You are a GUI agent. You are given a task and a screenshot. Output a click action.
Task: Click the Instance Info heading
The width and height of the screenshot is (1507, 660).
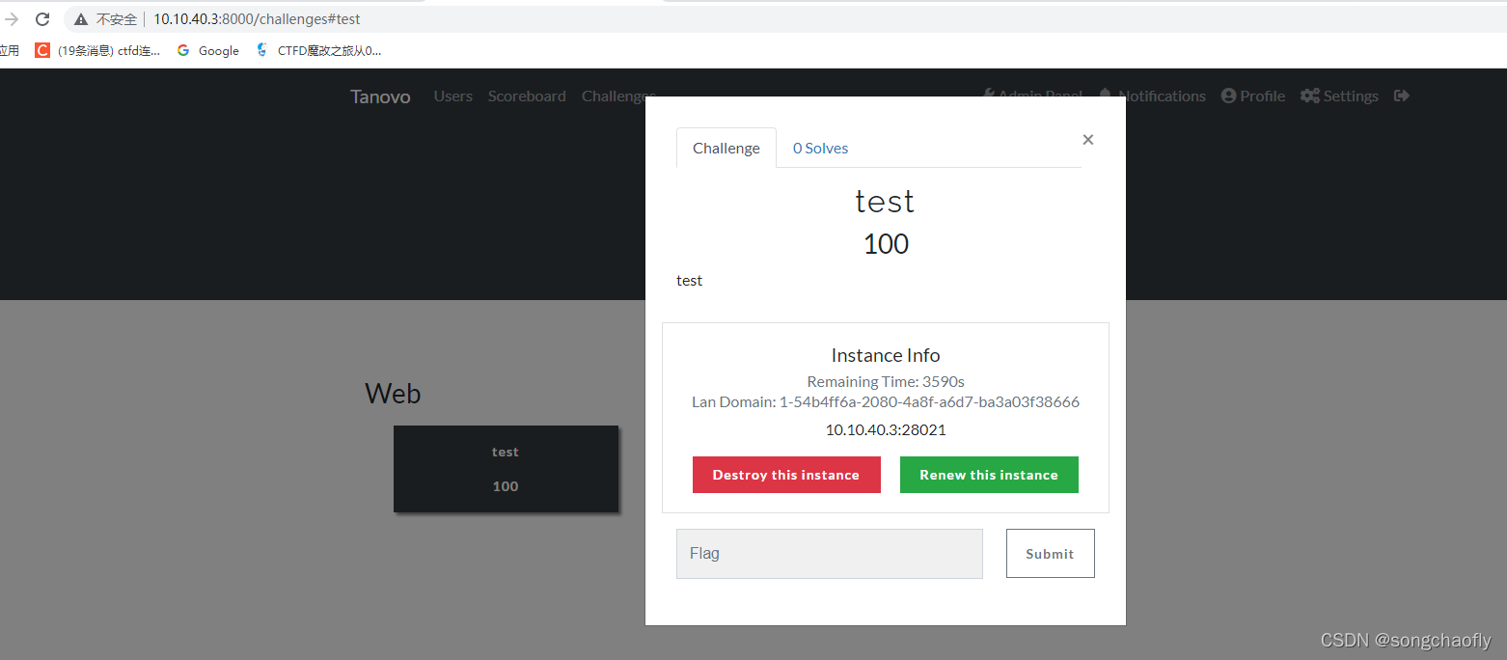(886, 355)
